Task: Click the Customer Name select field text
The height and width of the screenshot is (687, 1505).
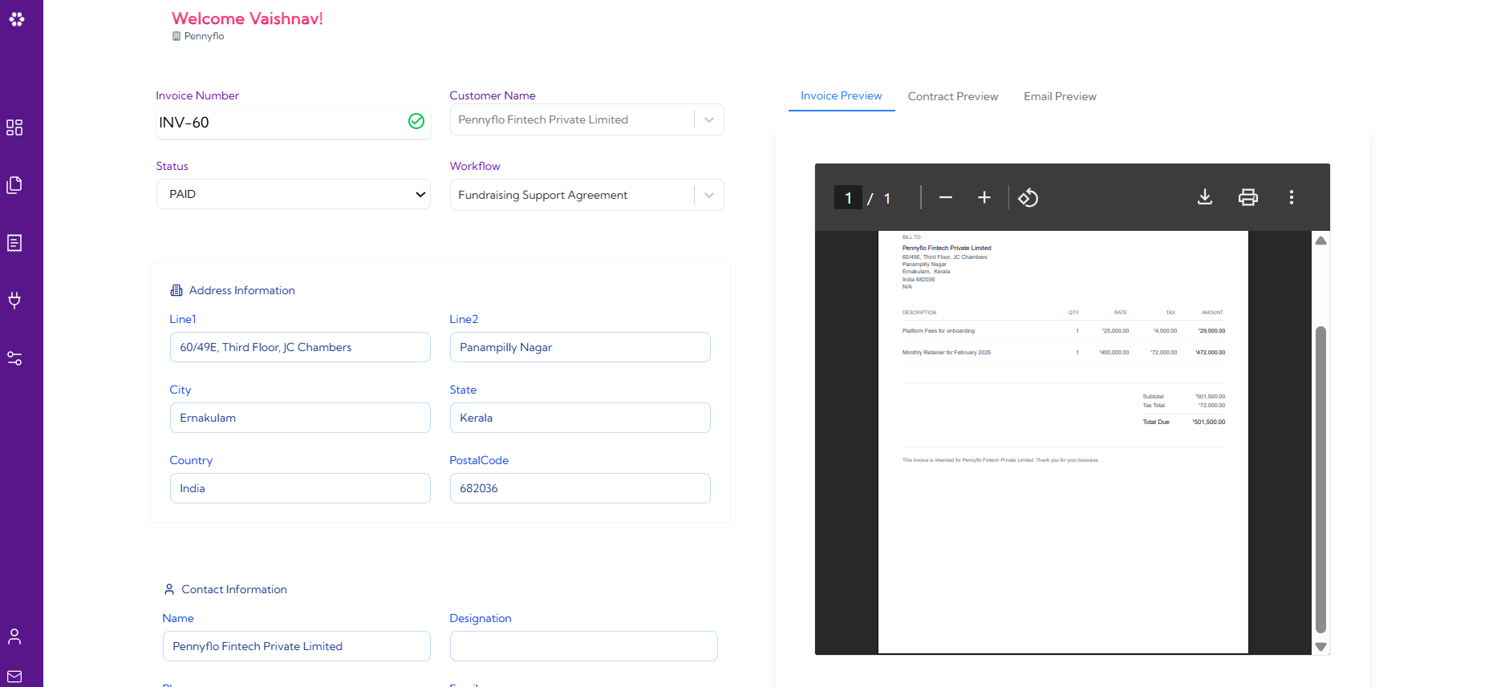Action: 543,119
